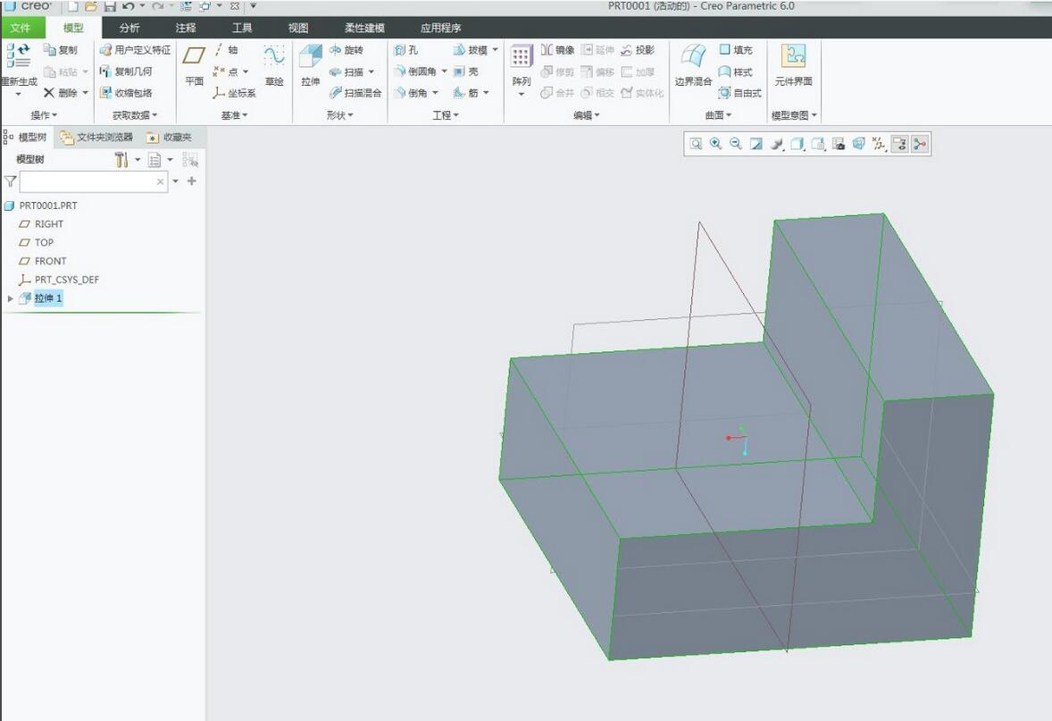The image size is (1052, 721).
Task: Click the Refit view icon in graphics toolbar
Action: pyautogui.click(x=696, y=144)
